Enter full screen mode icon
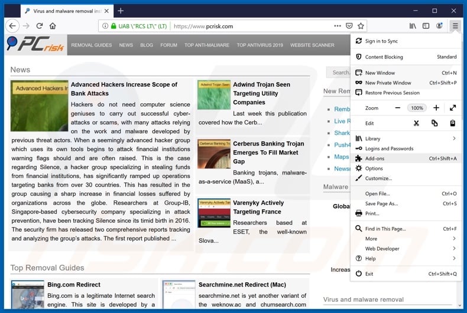The width and height of the screenshot is (467, 313). [x=453, y=108]
